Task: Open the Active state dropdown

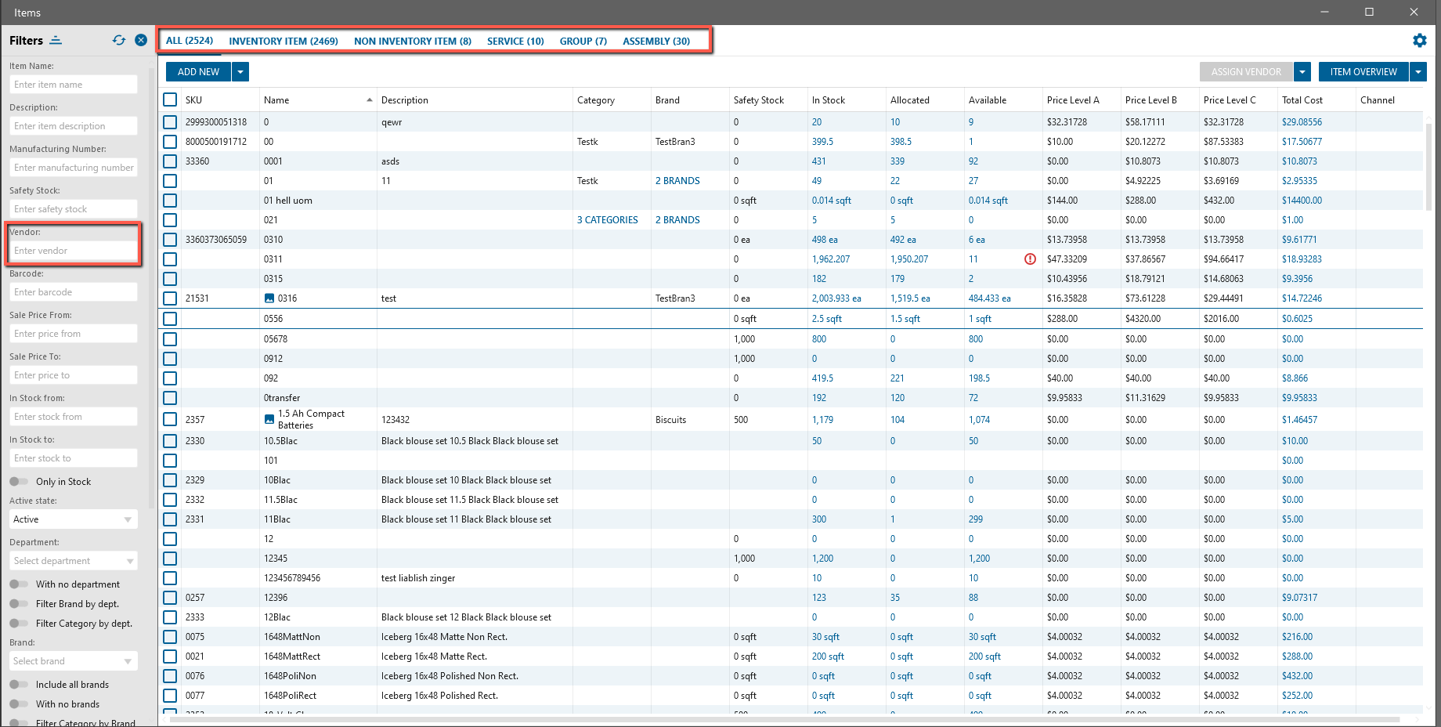Action: pos(74,519)
